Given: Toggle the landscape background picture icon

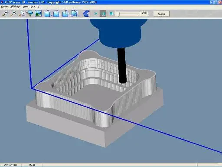Looking at the screenshot, I should (38, 13).
